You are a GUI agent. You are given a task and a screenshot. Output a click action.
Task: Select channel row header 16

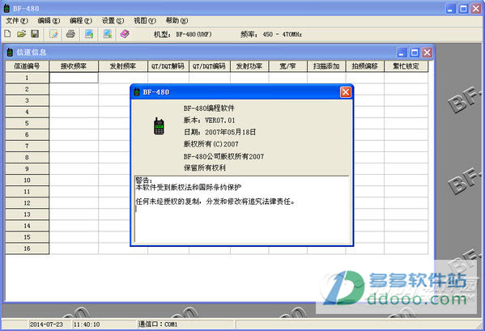pos(27,248)
